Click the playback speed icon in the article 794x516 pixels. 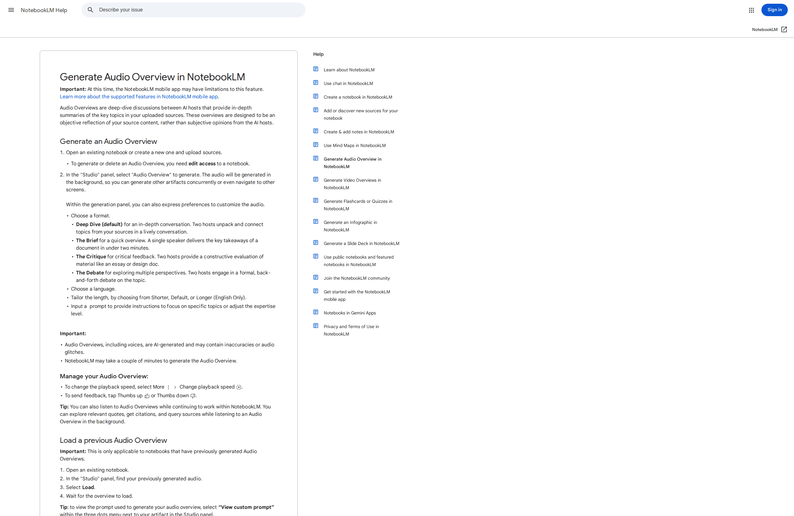pyautogui.click(x=239, y=387)
